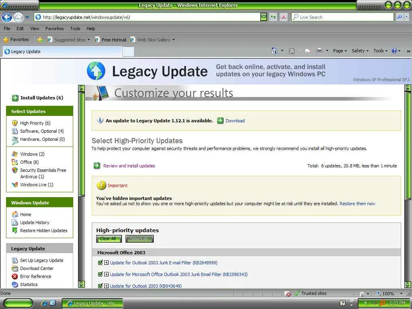Click the main page scrollbar down arrow
This screenshot has width=412, height=309.
point(408,284)
